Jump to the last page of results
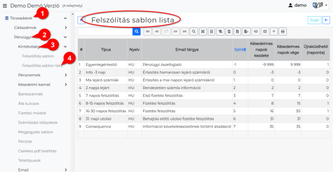333x172 pixels. click(185, 32)
